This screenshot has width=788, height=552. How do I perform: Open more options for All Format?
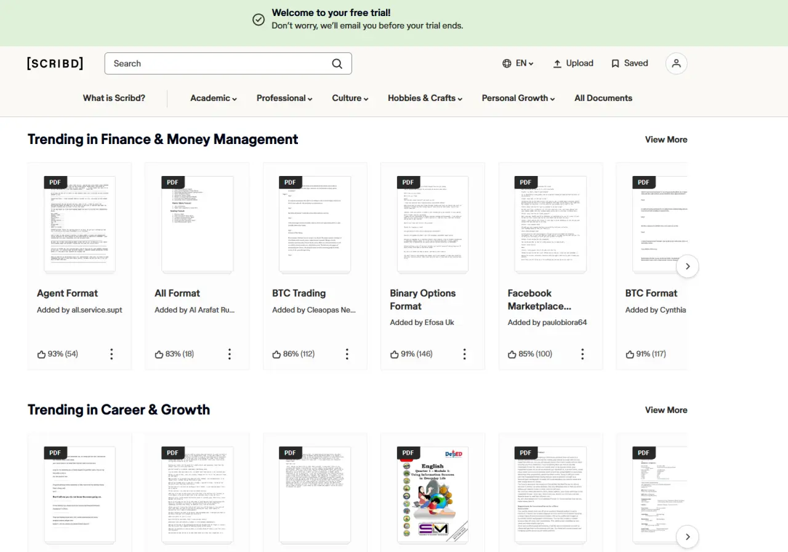click(x=229, y=354)
